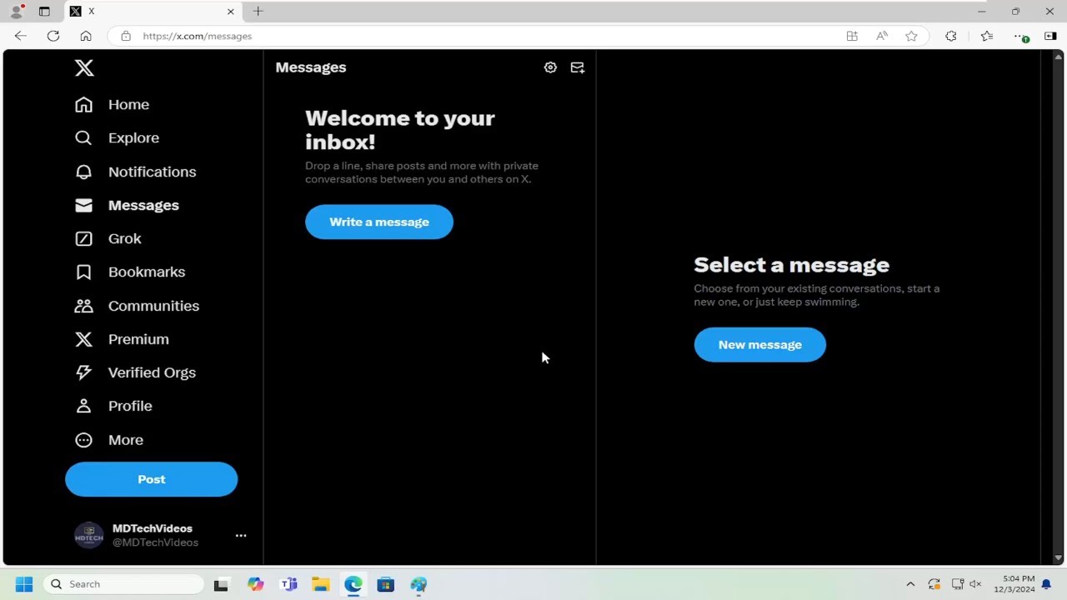Open the Windows Start menu

[24, 584]
